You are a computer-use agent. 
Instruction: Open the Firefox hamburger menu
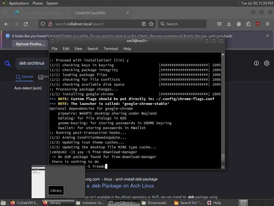click(268, 24)
